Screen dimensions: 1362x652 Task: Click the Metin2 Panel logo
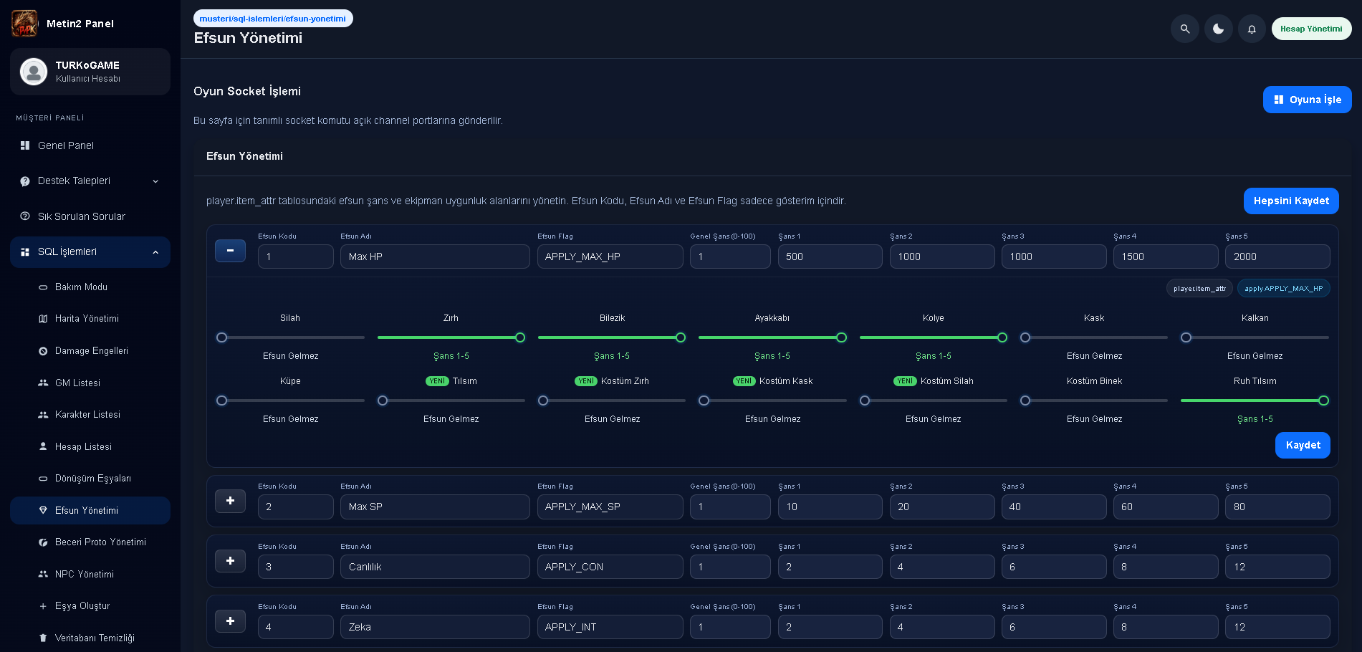point(24,24)
